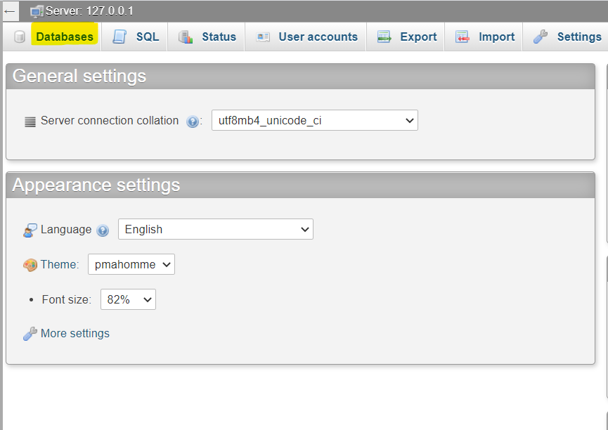Click help icon beside Language
The width and height of the screenshot is (608, 430).
tap(103, 230)
